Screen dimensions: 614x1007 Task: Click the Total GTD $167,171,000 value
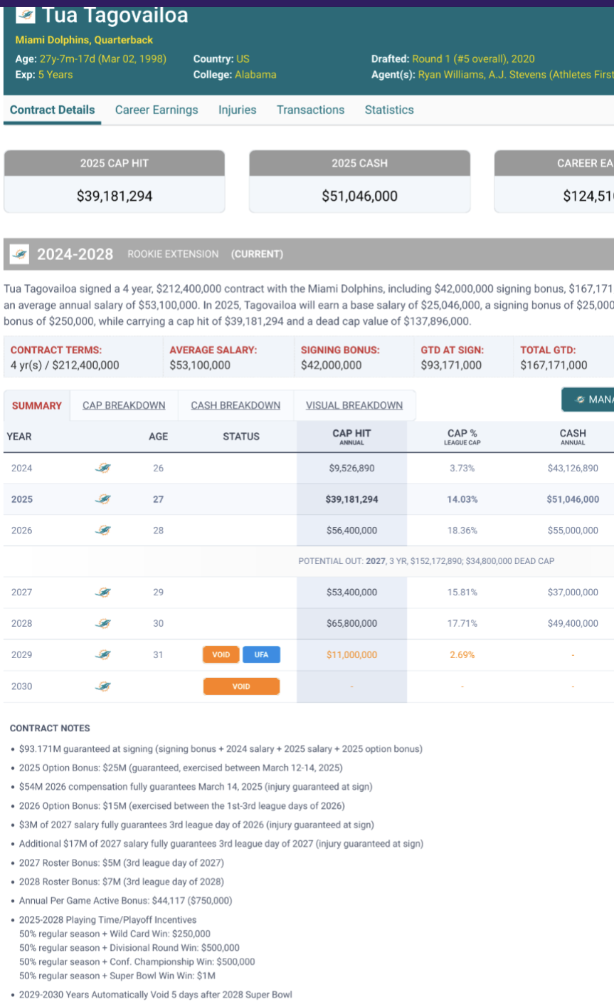(554, 365)
